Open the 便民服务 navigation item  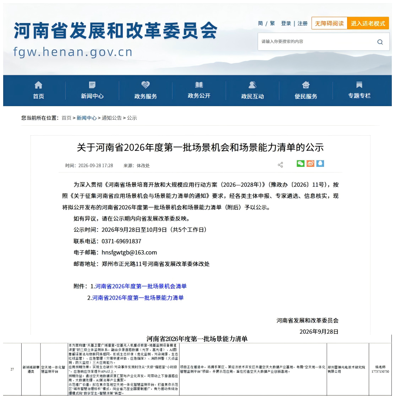(x=306, y=96)
